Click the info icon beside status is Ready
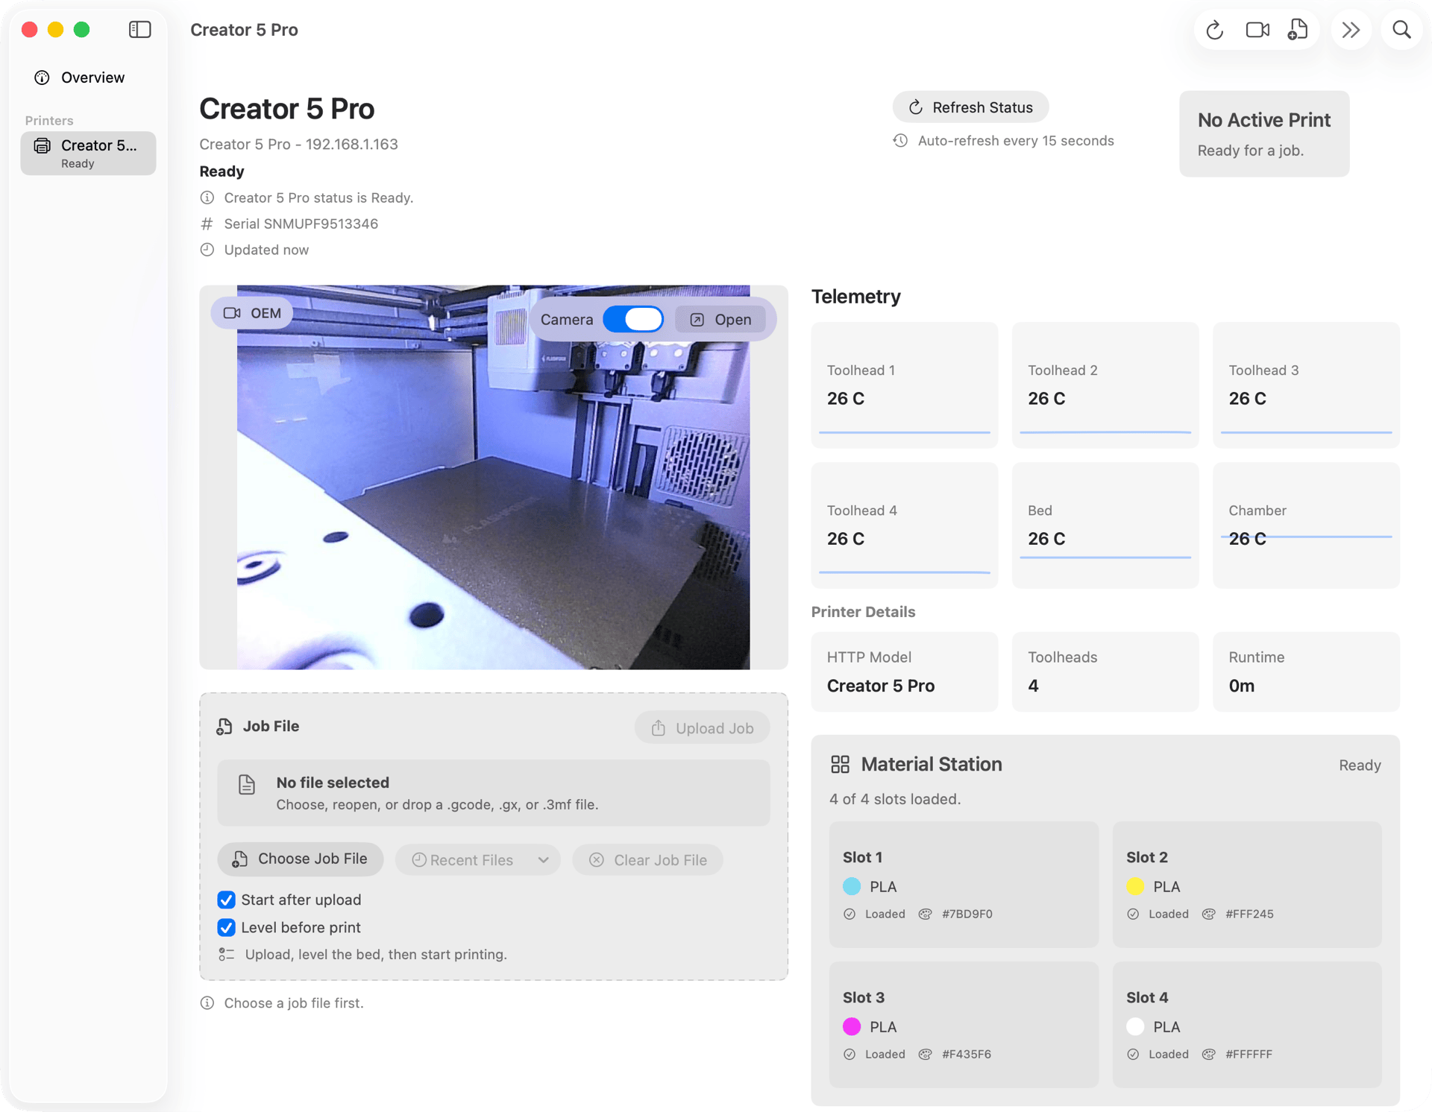 pyautogui.click(x=207, y=198)
